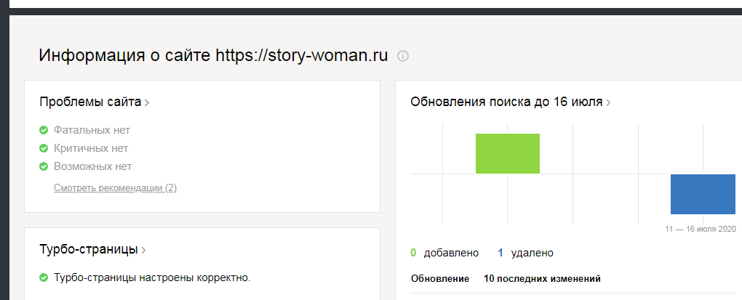Click the 11 — 16 июля 2020 date label
The width and height of the screenshot is (742, 300).
pos(701,229)
